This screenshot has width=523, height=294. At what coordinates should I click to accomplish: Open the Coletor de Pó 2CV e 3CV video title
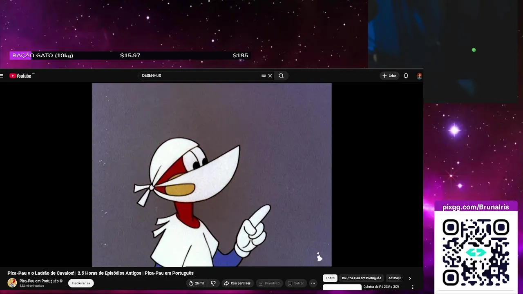[x=381, y=287]
